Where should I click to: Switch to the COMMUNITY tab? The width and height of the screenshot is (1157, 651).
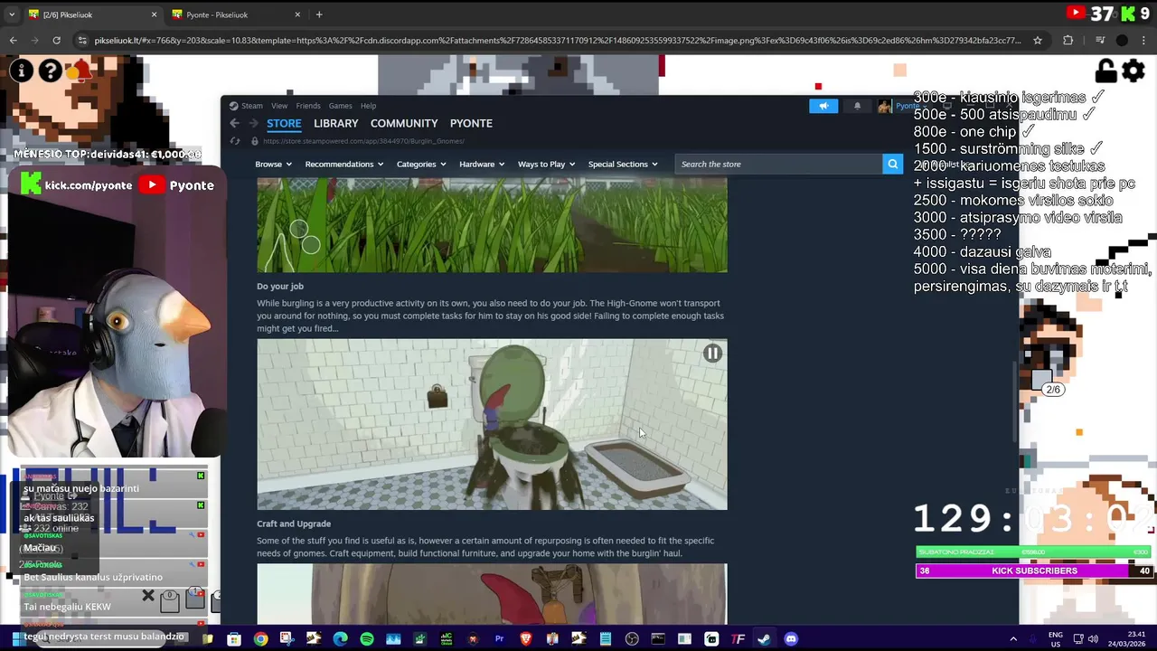pos(404,123)
